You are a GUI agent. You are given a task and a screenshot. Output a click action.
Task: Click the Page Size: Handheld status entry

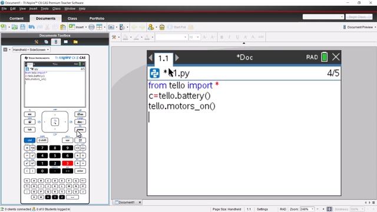tap(227, 209)
